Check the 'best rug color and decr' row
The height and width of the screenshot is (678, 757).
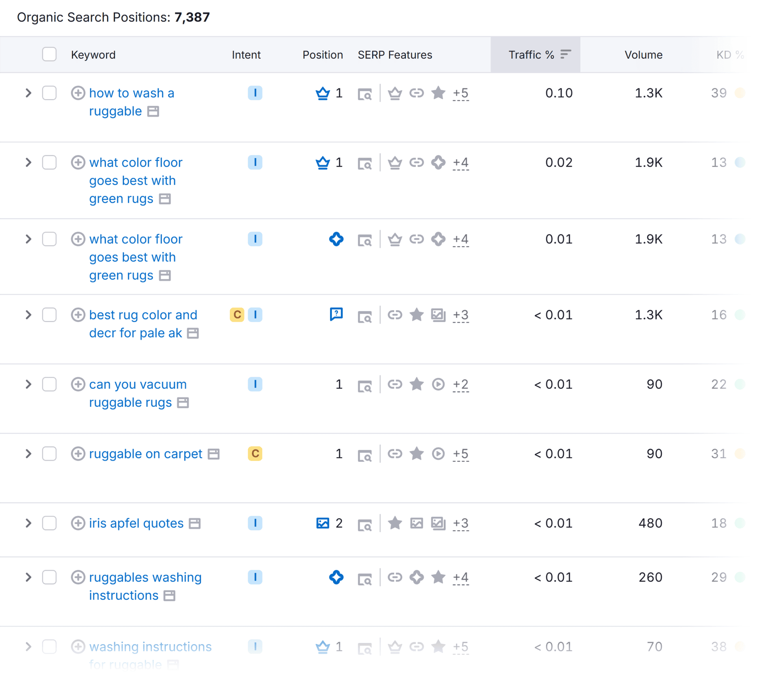49,315
